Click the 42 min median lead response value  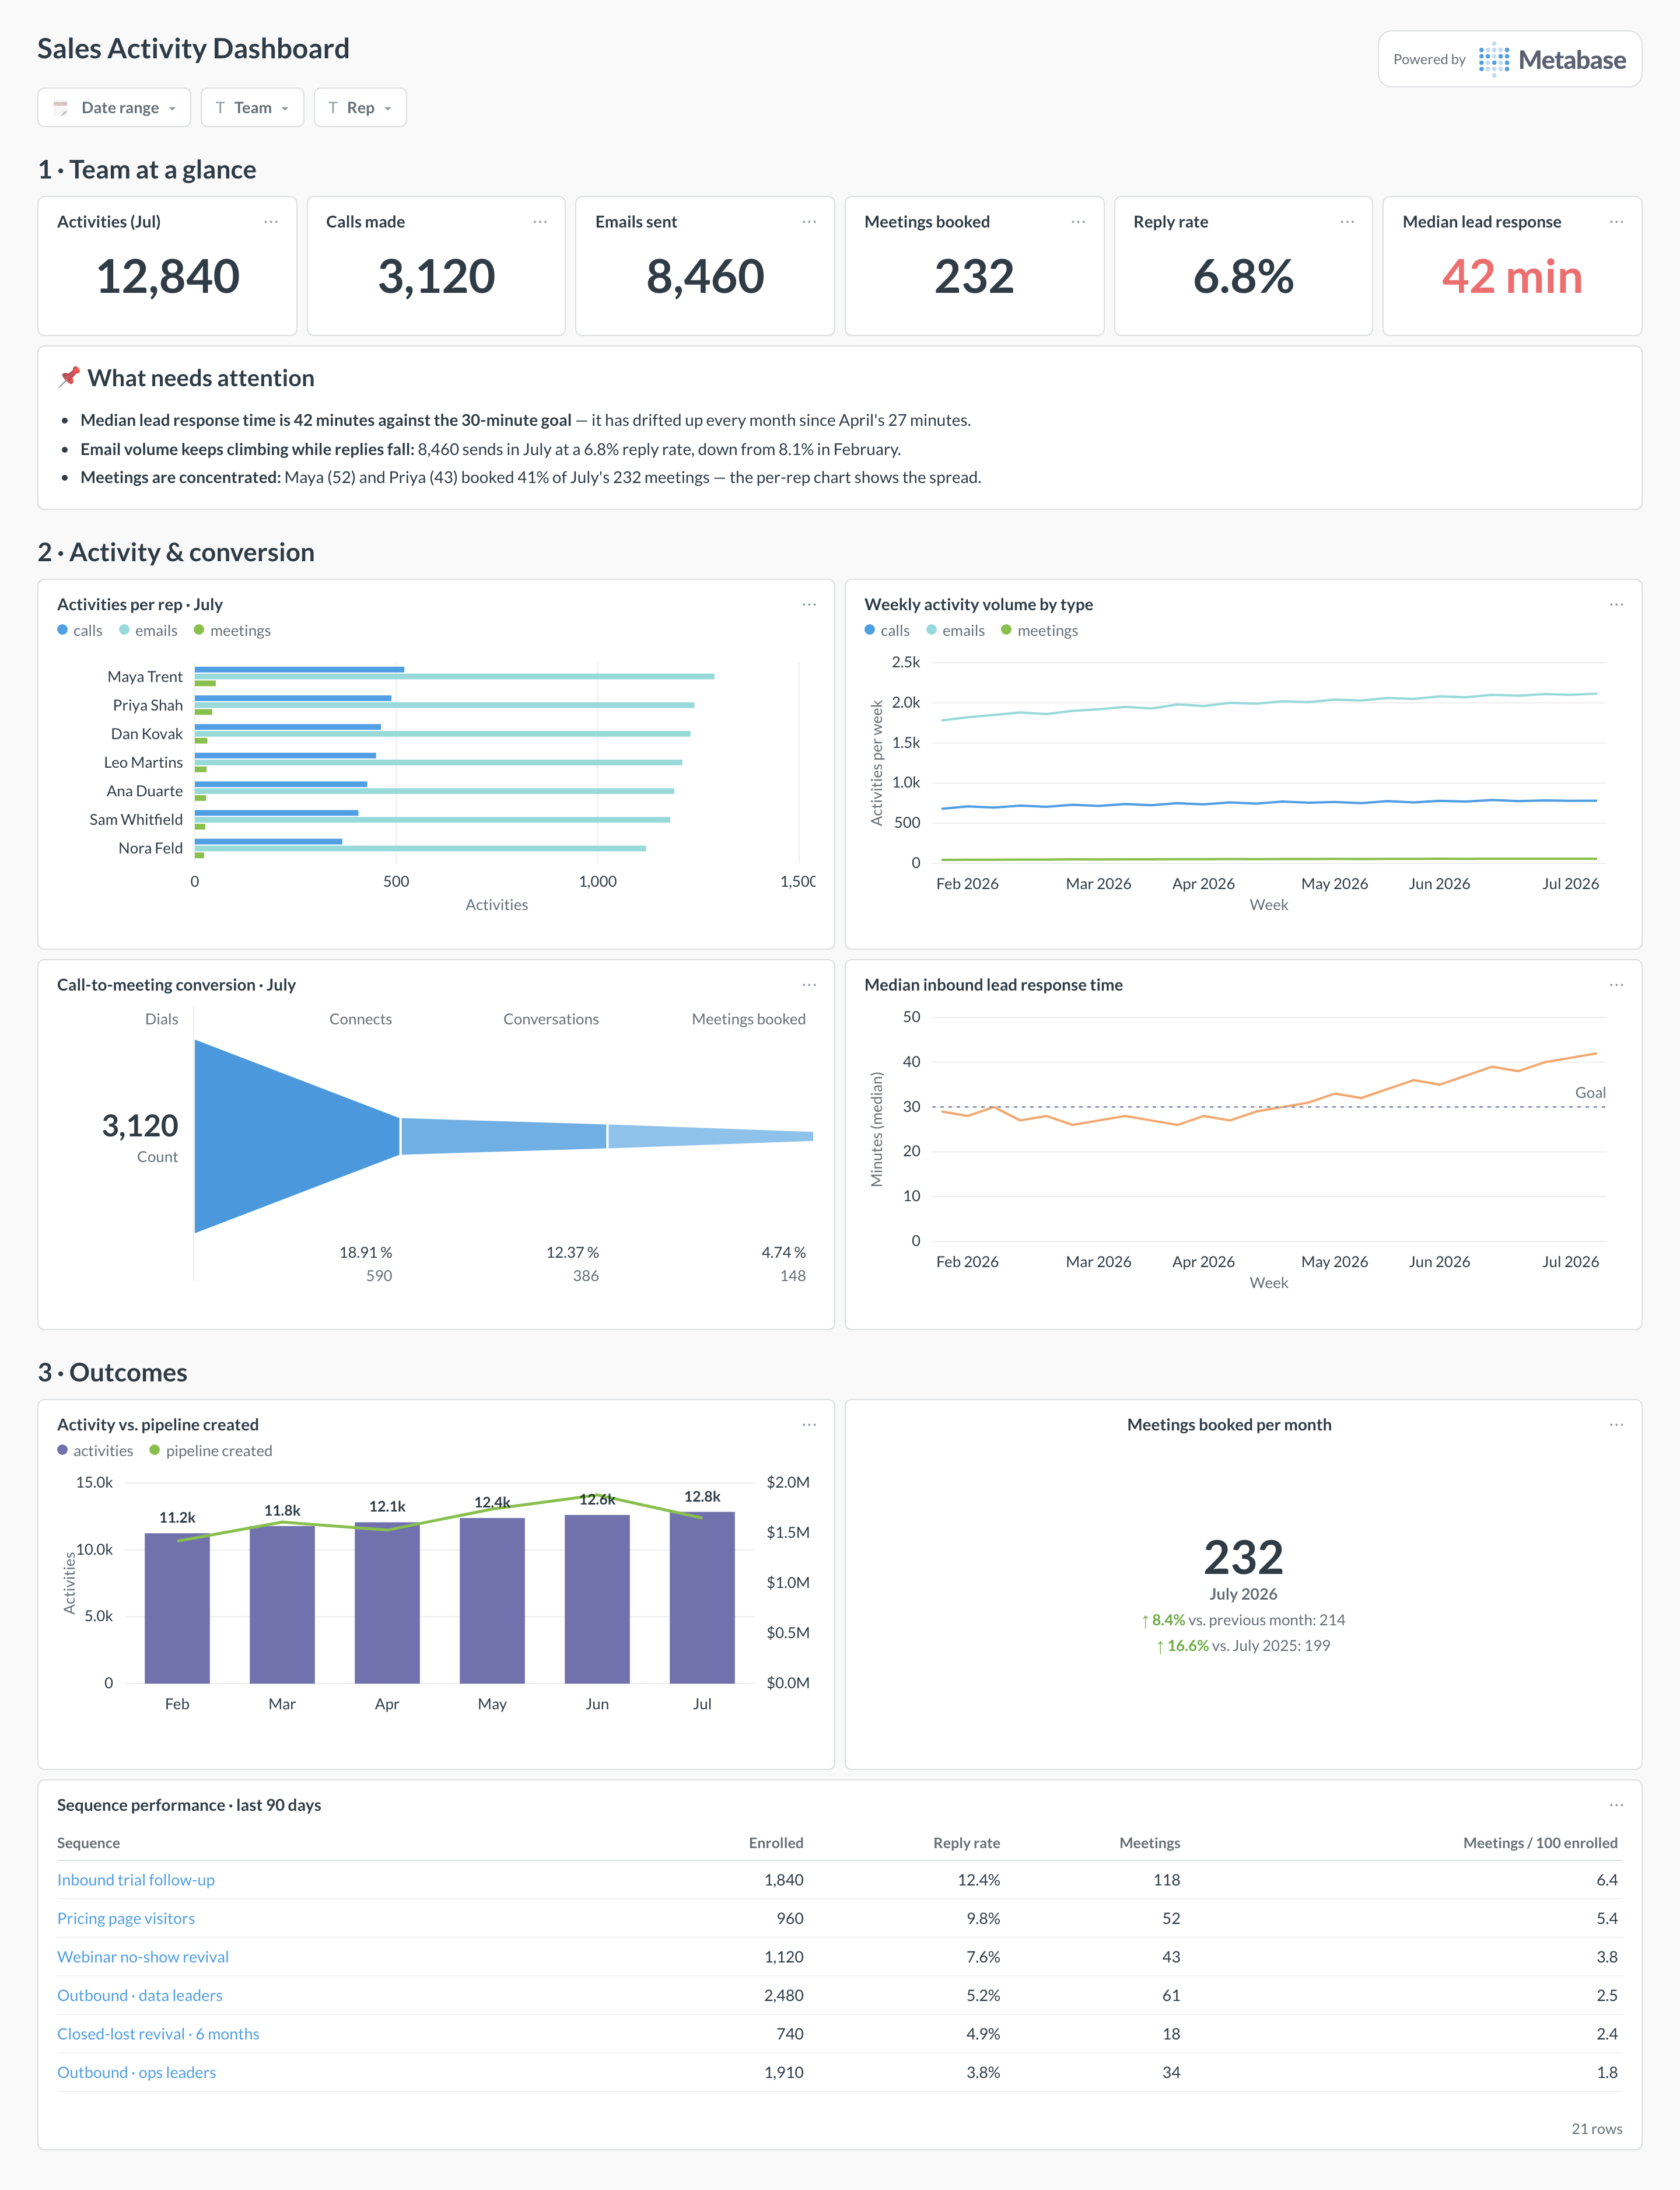pos(1512,277)
